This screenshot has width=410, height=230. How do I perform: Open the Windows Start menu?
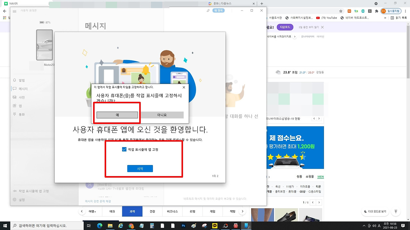[5, 226]
